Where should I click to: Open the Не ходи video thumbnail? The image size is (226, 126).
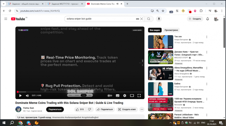pyautogui.click(x=161, y=73)
